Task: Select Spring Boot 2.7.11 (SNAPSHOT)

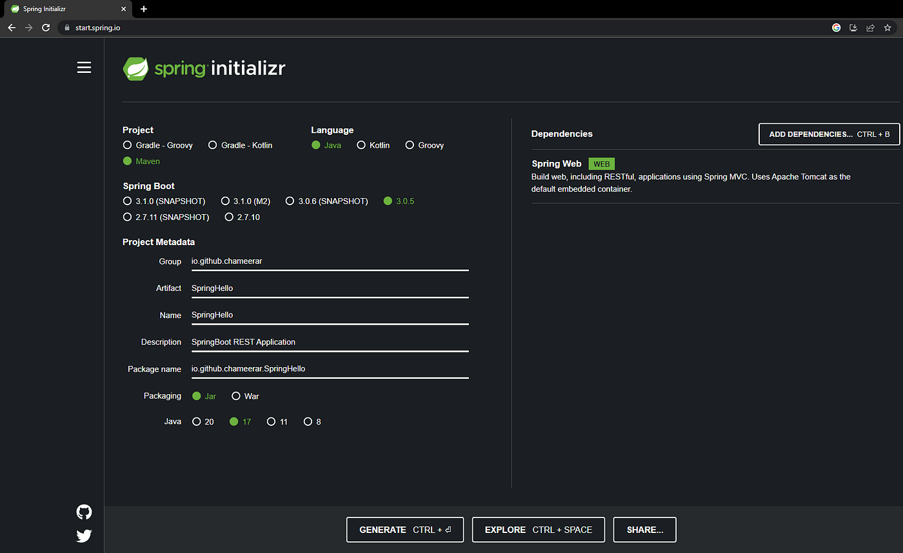Action: tap(166, 217)
